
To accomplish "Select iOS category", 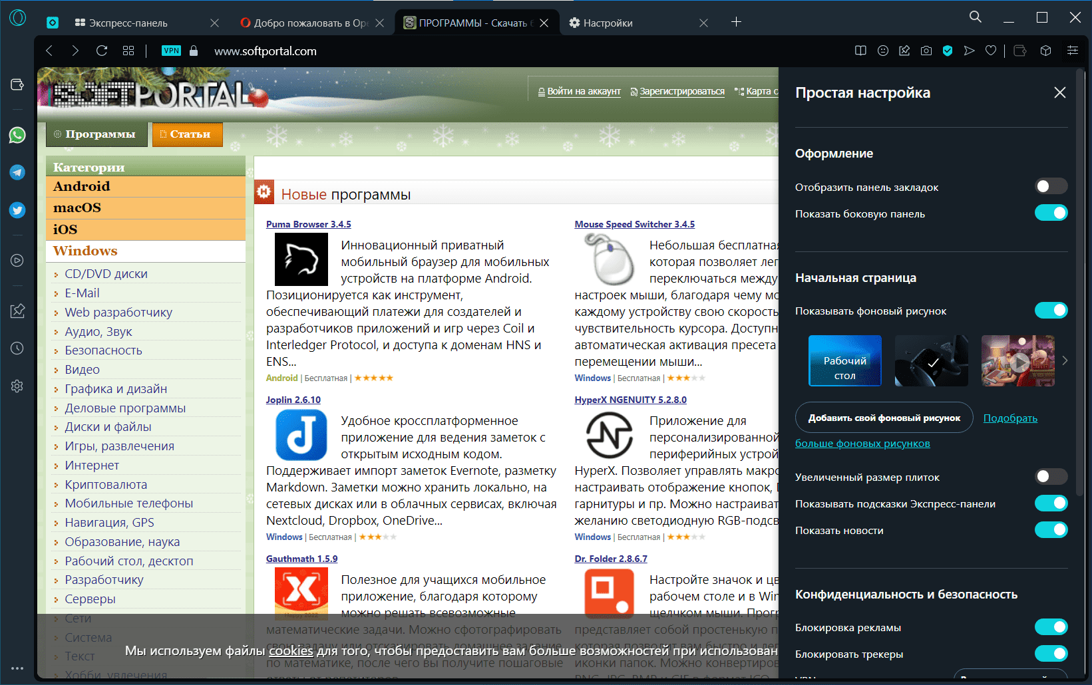I will tap(146, 229).
